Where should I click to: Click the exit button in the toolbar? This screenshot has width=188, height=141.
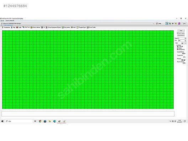pyautogui.click(x=184, y=23)
